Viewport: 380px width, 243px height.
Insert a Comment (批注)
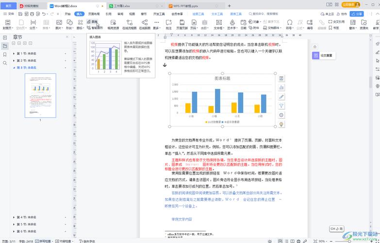point(168,25)
